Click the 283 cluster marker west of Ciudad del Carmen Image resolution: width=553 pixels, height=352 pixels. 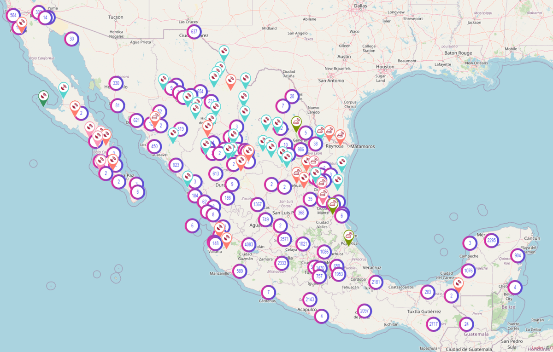(x=428, y=292)
